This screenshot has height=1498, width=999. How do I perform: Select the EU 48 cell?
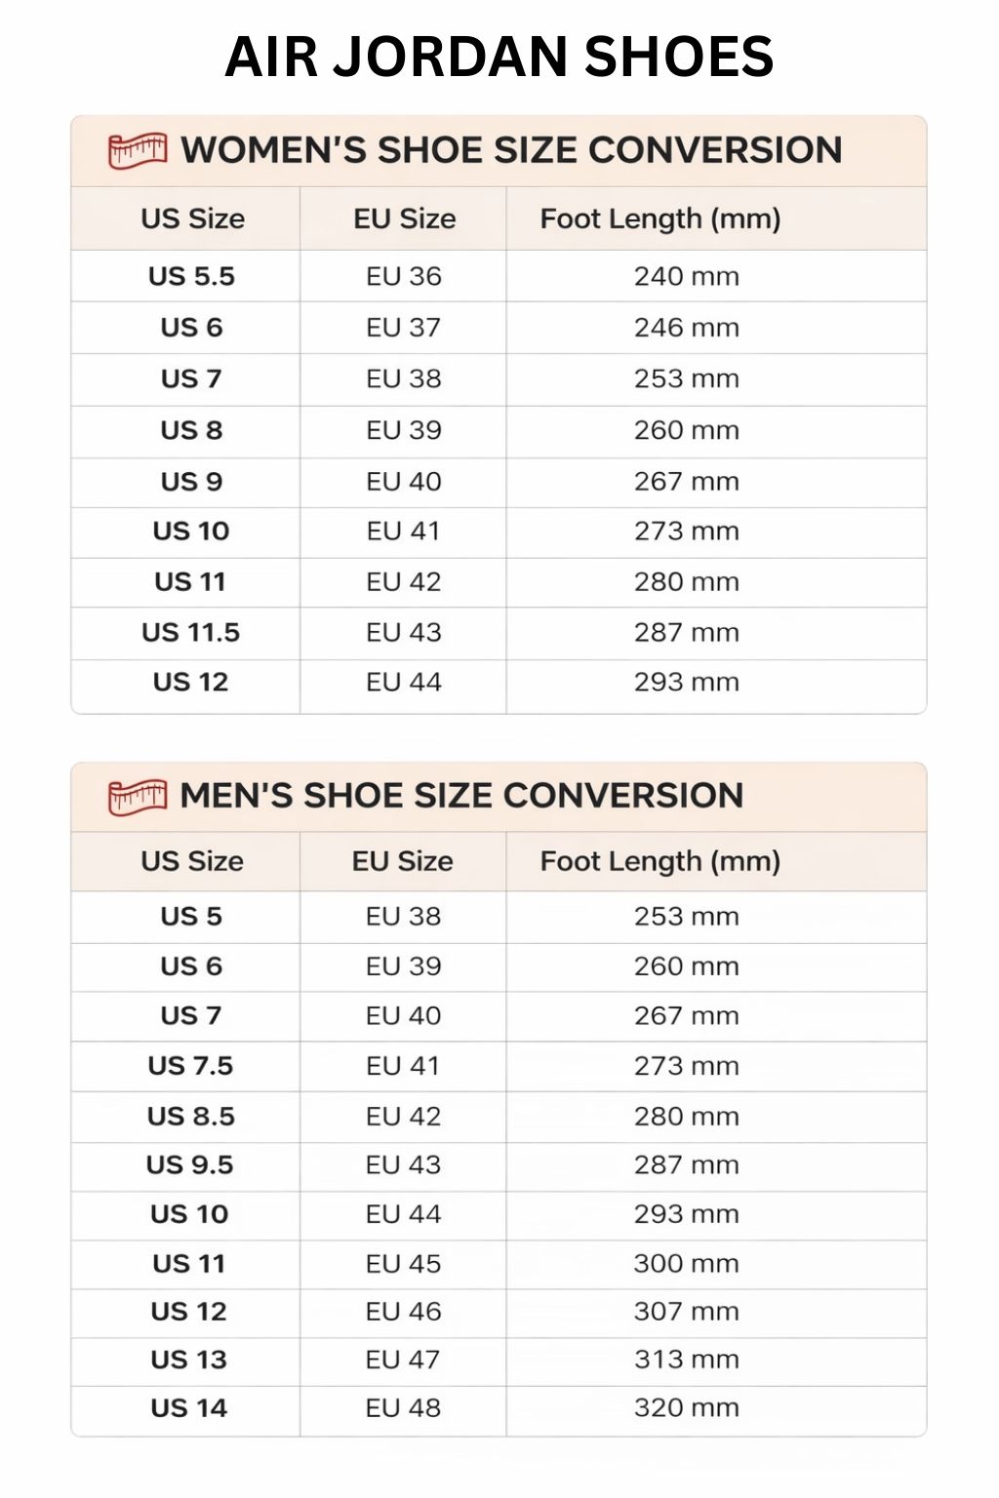tap(403, 1408)
